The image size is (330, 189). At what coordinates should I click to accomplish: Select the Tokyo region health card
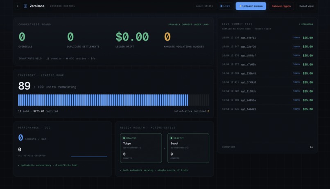pos(141,148)
